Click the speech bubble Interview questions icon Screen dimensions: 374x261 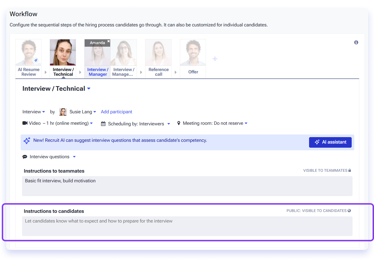tap(25, 157)
